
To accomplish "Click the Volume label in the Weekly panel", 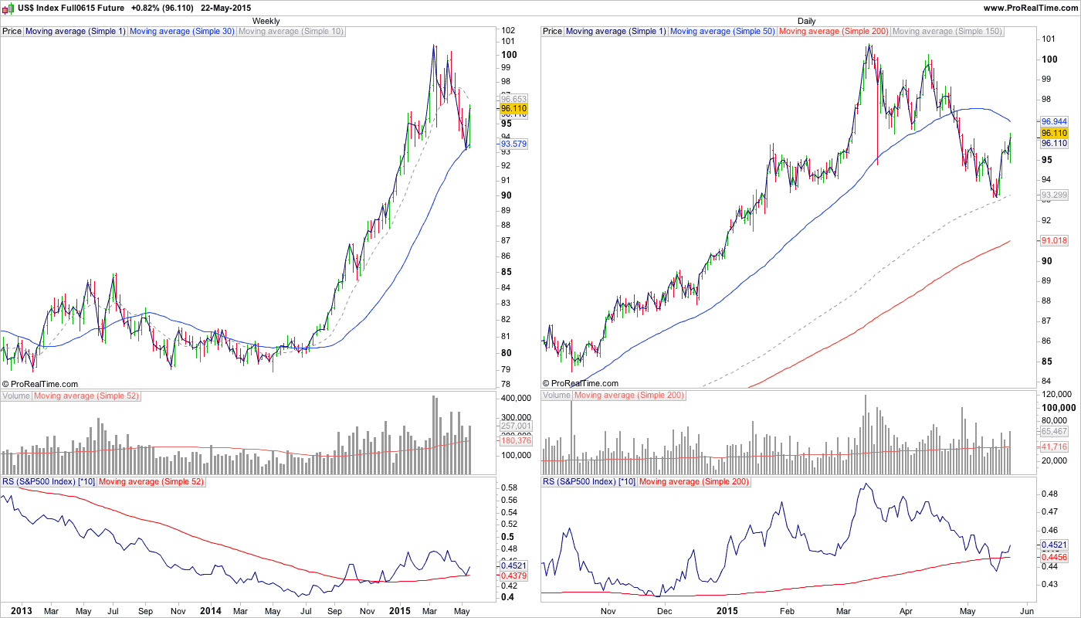I will [x=16, y=396].
